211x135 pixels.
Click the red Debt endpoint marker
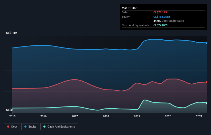(207, 82)
